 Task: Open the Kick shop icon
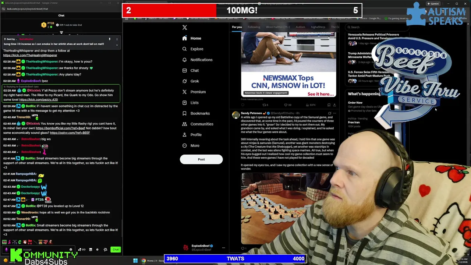(x=91, y=250)
